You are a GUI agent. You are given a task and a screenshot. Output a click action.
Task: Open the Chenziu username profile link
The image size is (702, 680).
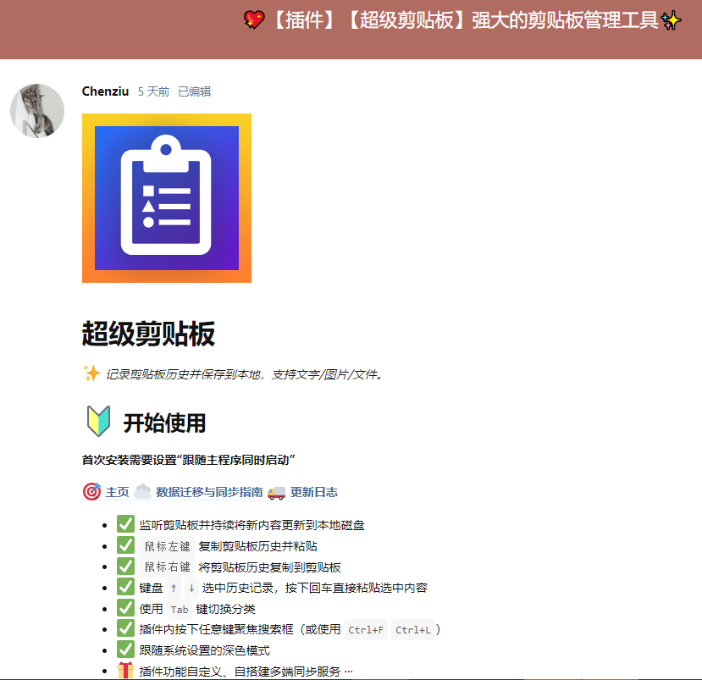(105, 91)
